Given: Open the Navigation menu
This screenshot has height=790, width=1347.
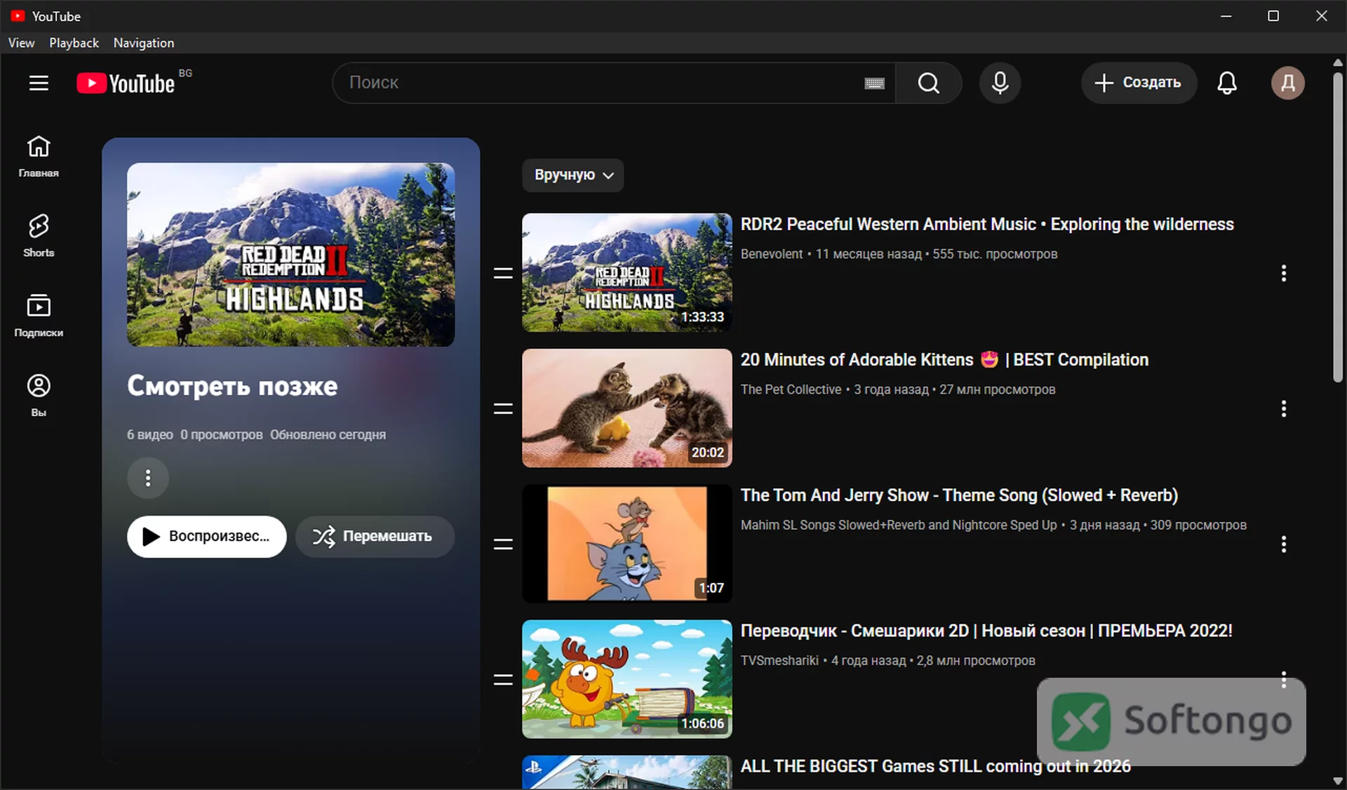Looking at the screenshot, I should click(144, 43).
